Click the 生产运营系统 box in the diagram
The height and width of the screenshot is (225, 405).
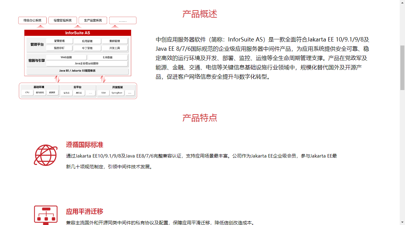(x=93, y=20)
